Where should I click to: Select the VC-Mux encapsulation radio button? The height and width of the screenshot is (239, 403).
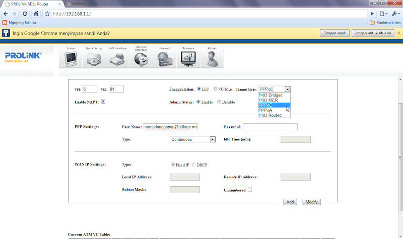click(x=216, y=89)
